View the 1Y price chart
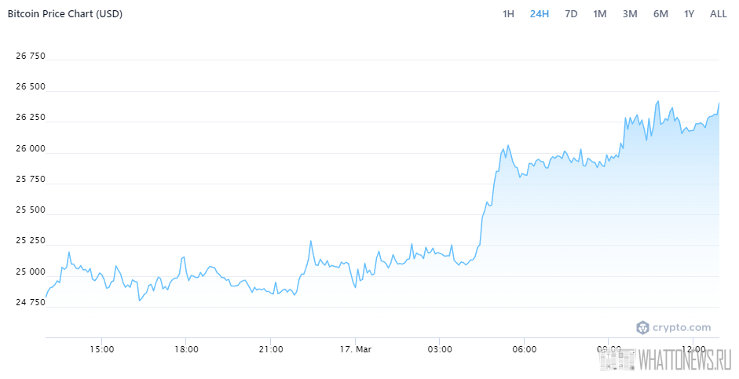This screenshot has height=379, width=739. [x=689, y=13]
